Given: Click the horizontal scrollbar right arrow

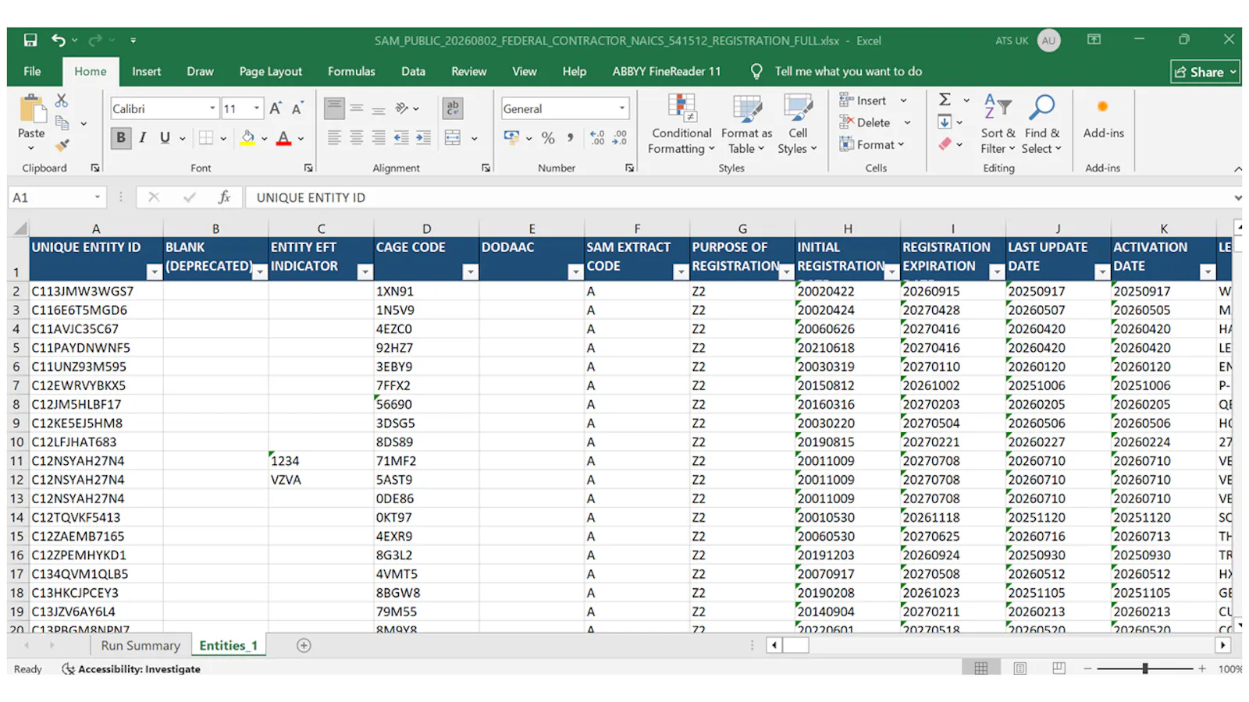Looking at the screenshot, I should click(x=1222, y=645).
